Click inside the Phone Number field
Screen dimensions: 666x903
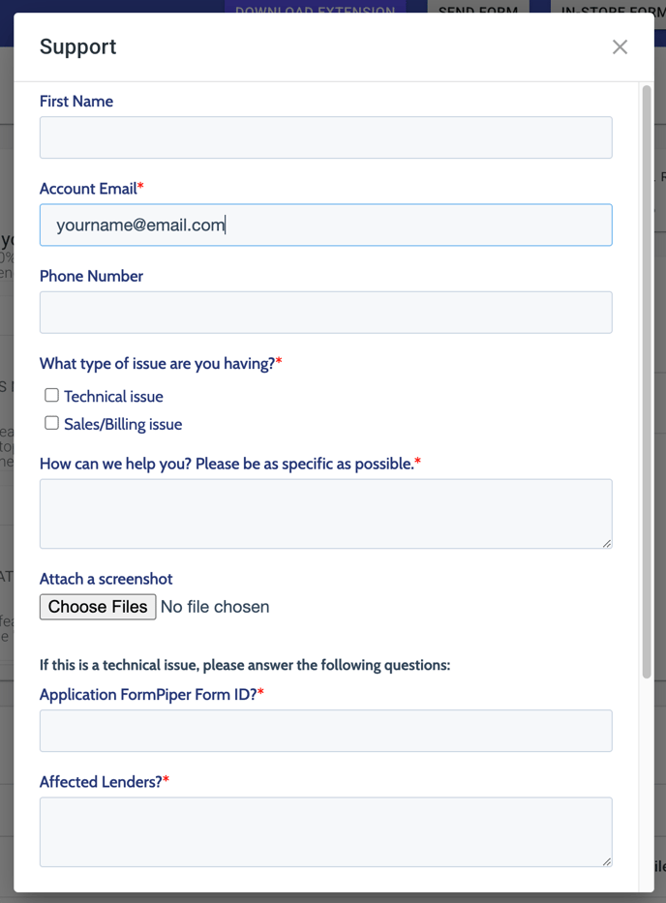click(325, 312)
